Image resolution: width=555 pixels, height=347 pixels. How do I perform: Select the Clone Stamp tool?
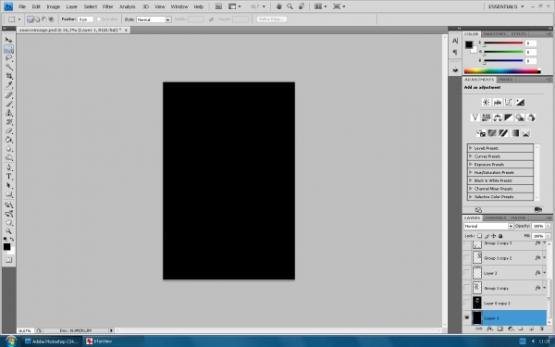(x=9, y=113)
